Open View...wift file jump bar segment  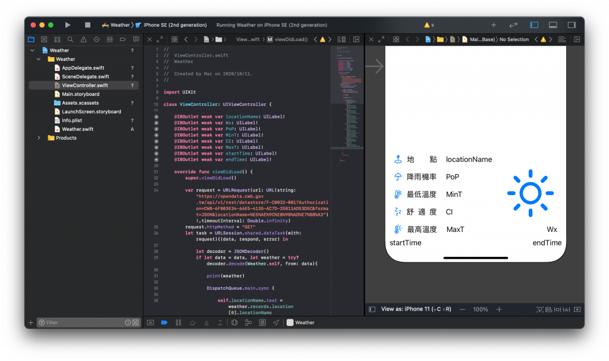click(248, 39)
